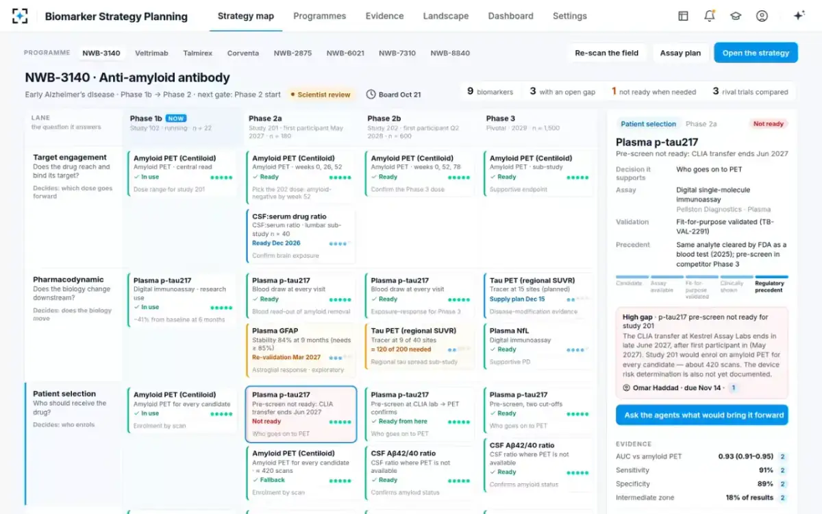This screenshot has width=822, height=514.
Task: Select the Veltrimab programme
Action: [150, 53]
